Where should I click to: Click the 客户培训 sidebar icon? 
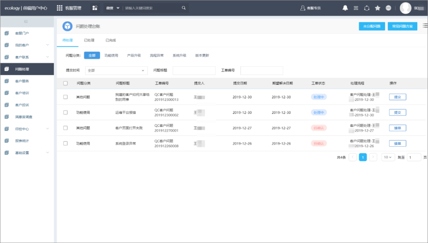point(7,93)
